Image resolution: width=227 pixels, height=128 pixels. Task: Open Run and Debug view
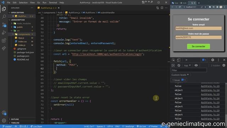tap(4, 32)
